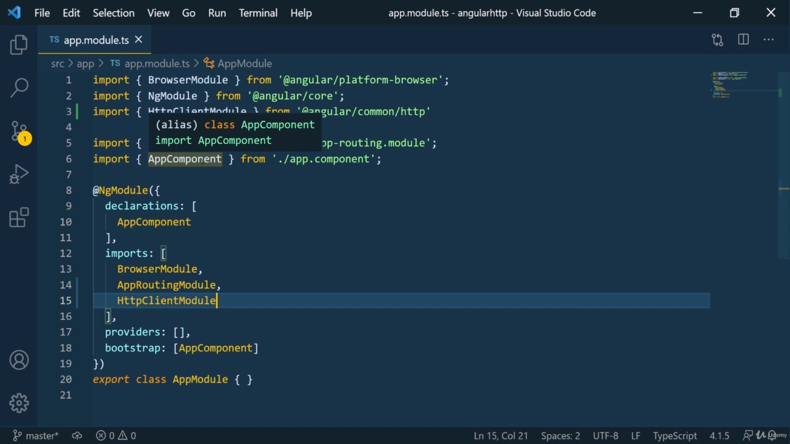Open the Manage gear settings icon
Viewport: 790px width, 444px height.
[x=19, y=403]
